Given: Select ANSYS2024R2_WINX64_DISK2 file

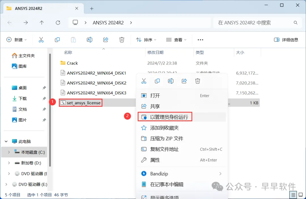Looking at the screenshot, I should pyautogui.click(x=93, y=83).
